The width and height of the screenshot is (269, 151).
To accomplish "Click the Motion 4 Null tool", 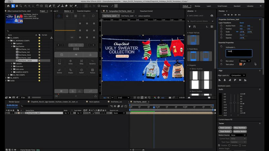I will [60, 62].
